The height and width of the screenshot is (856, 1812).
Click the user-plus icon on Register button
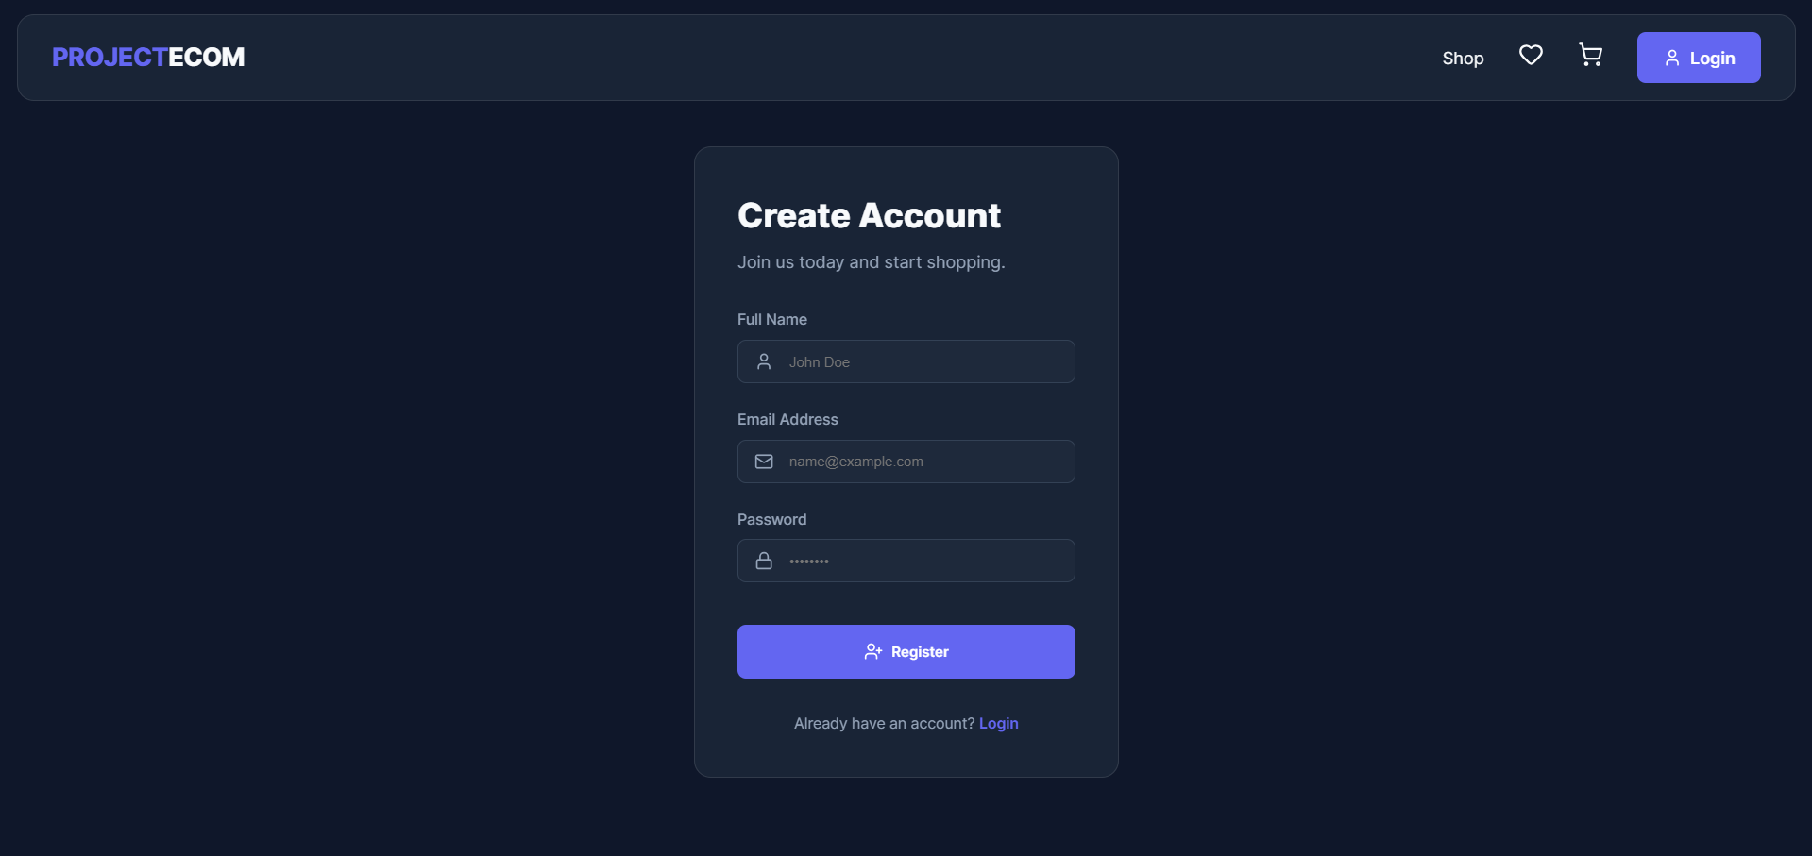[x=872, y=651]
